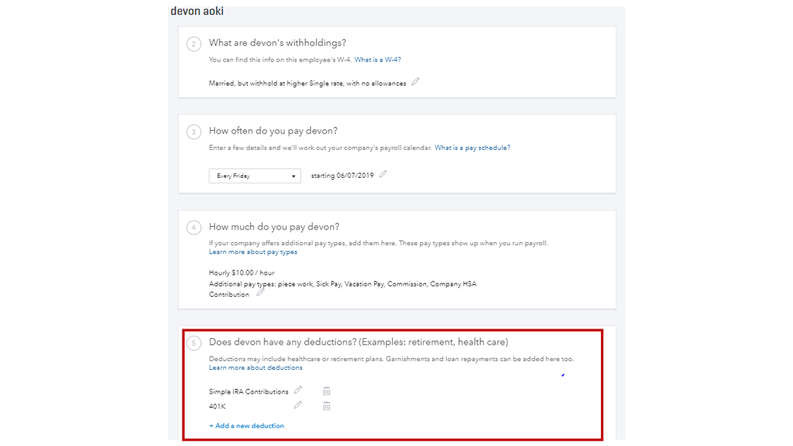Open the Every Friday pay schedule dropdown
The height and width of the screenshot is (446, 793).
click(x=254, y=176)
